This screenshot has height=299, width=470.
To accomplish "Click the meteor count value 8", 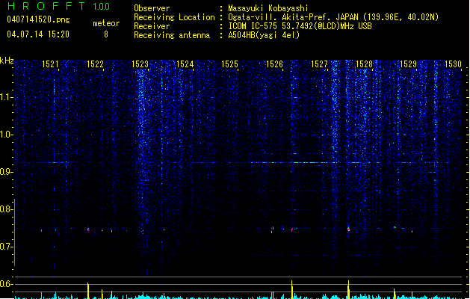I will (106, 34).
